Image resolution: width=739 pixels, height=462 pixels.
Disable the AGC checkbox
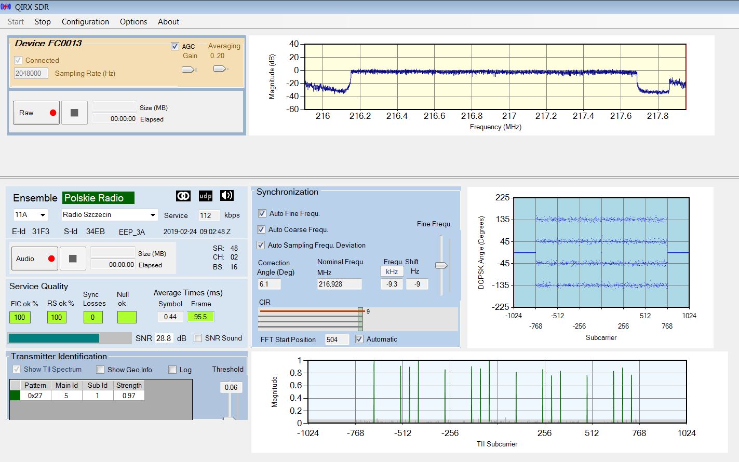[x=175, y=46]
